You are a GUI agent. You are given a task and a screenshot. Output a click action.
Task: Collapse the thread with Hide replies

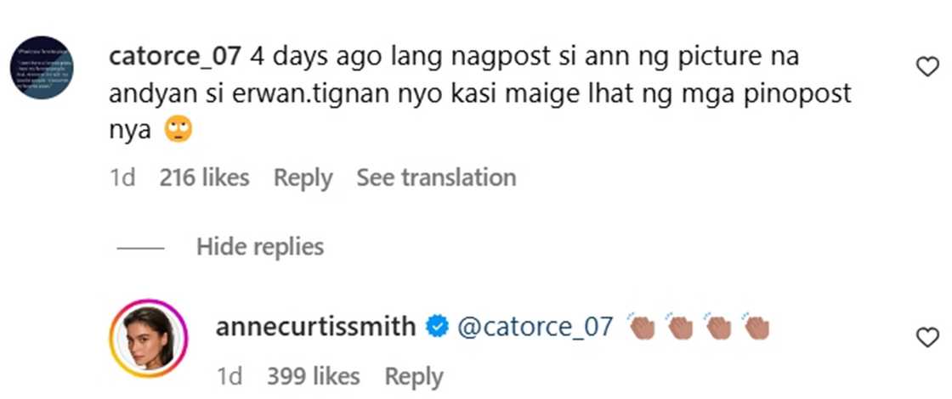tap(259, 247)
